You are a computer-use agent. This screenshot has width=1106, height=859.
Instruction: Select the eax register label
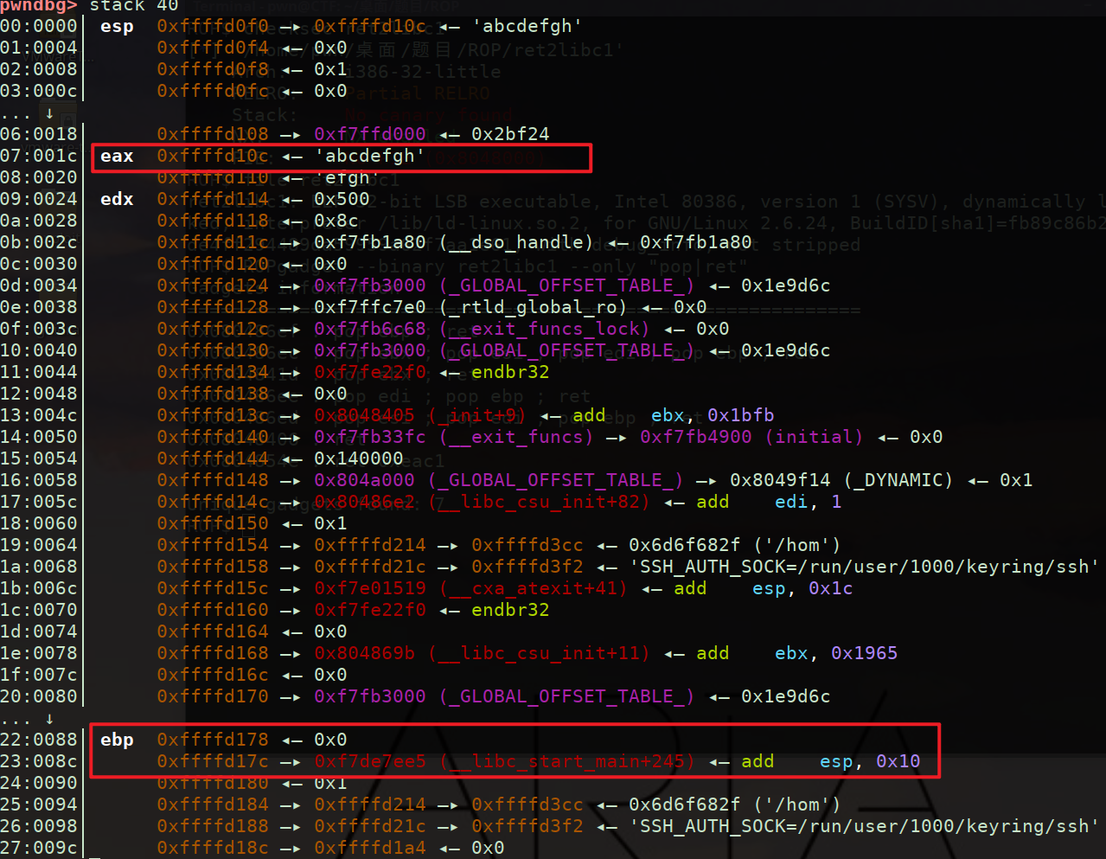(117, 157)
